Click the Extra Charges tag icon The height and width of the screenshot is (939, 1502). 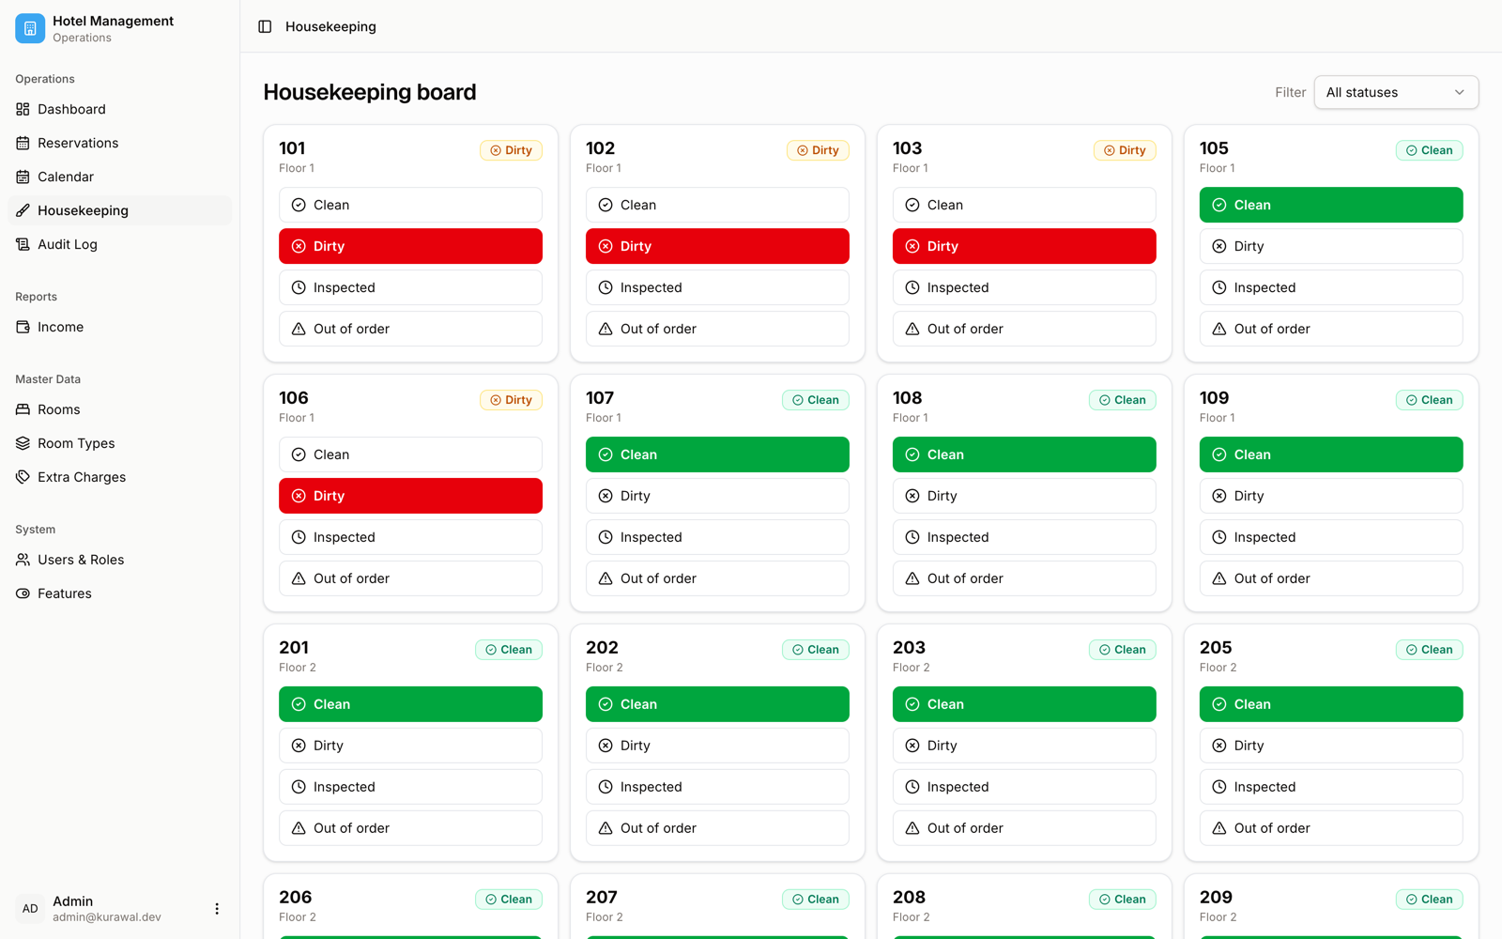pos(23,477)
